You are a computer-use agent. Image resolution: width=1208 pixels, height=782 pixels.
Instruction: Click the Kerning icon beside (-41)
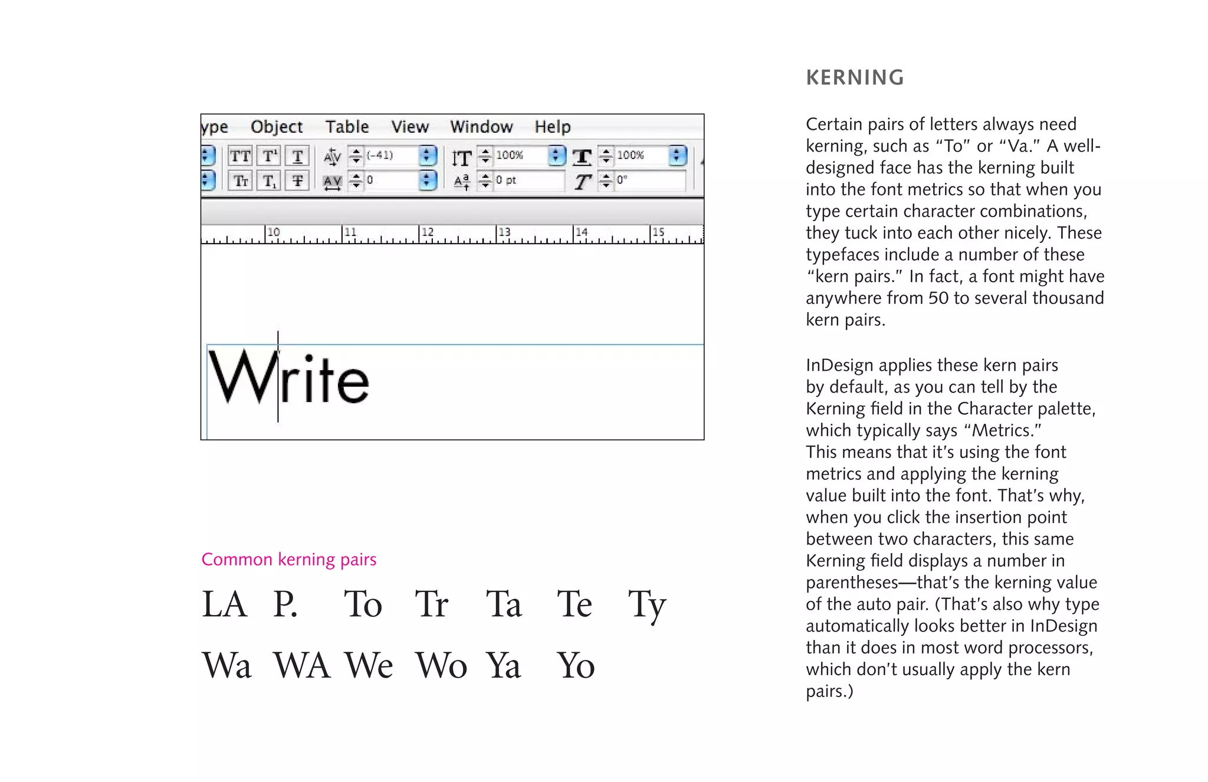click(x=333, y=156)
